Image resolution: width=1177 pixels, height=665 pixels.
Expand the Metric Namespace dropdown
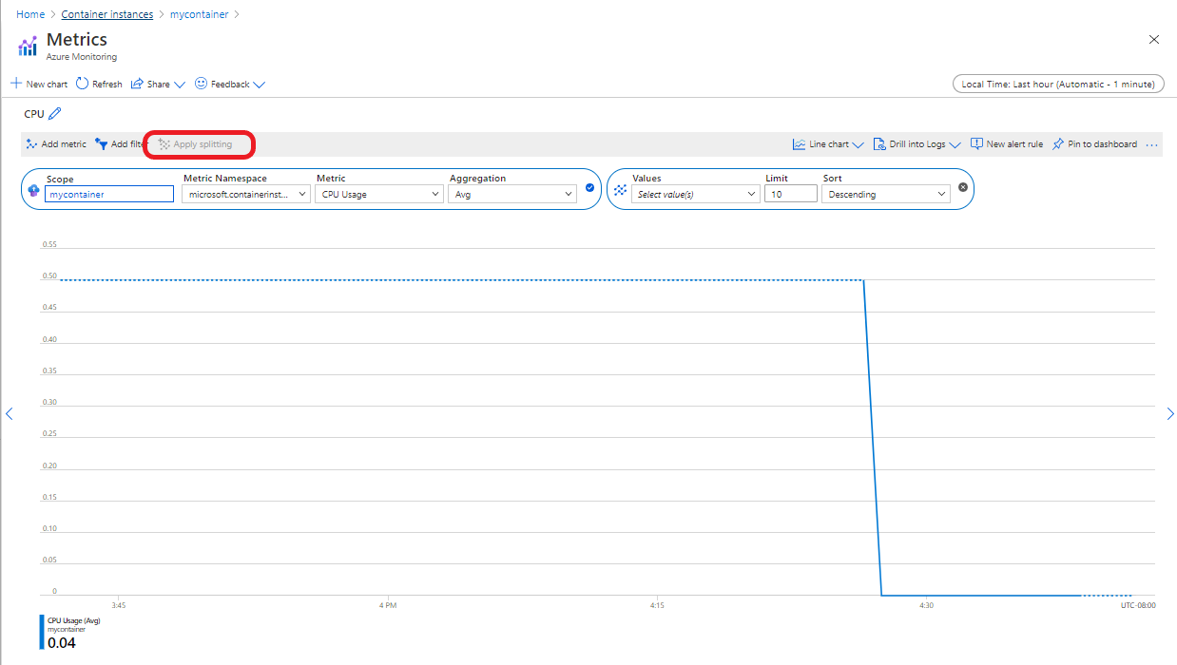point(245,193)
